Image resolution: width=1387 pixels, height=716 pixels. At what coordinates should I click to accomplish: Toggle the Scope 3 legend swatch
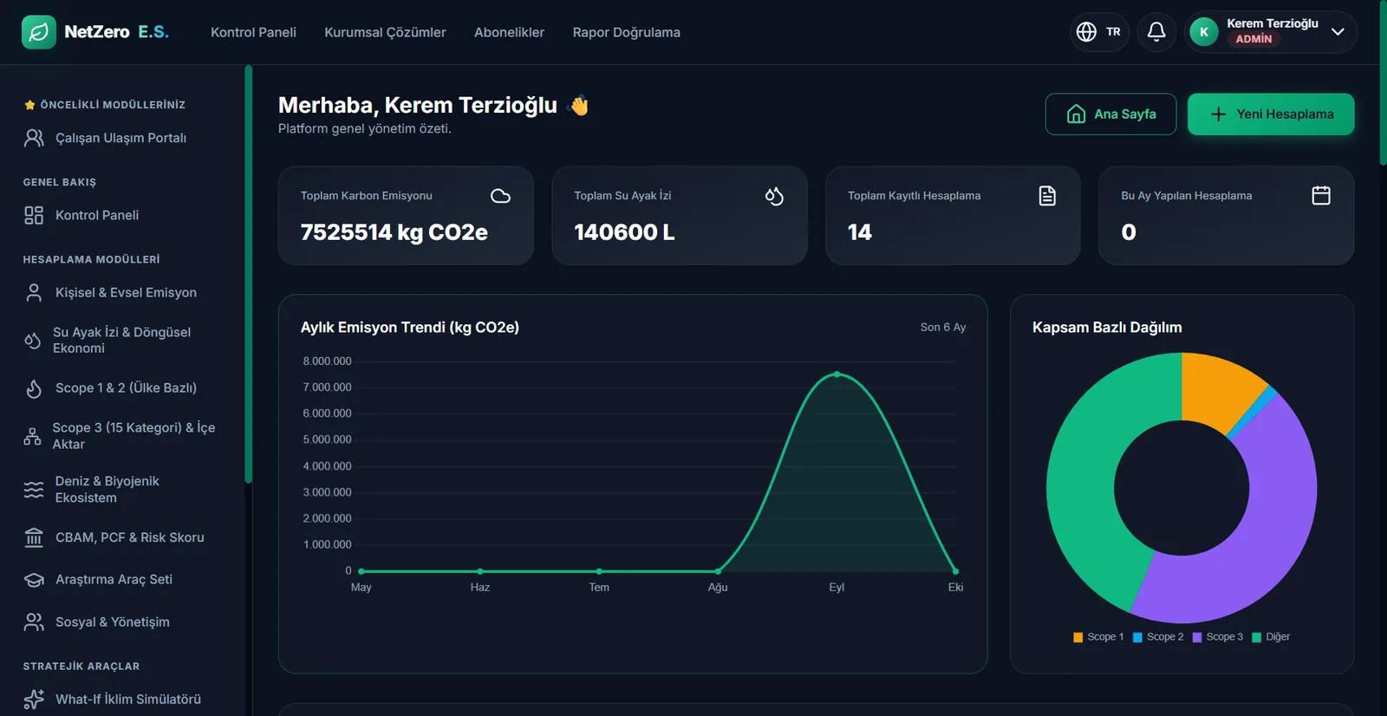tap(1197, 637)
